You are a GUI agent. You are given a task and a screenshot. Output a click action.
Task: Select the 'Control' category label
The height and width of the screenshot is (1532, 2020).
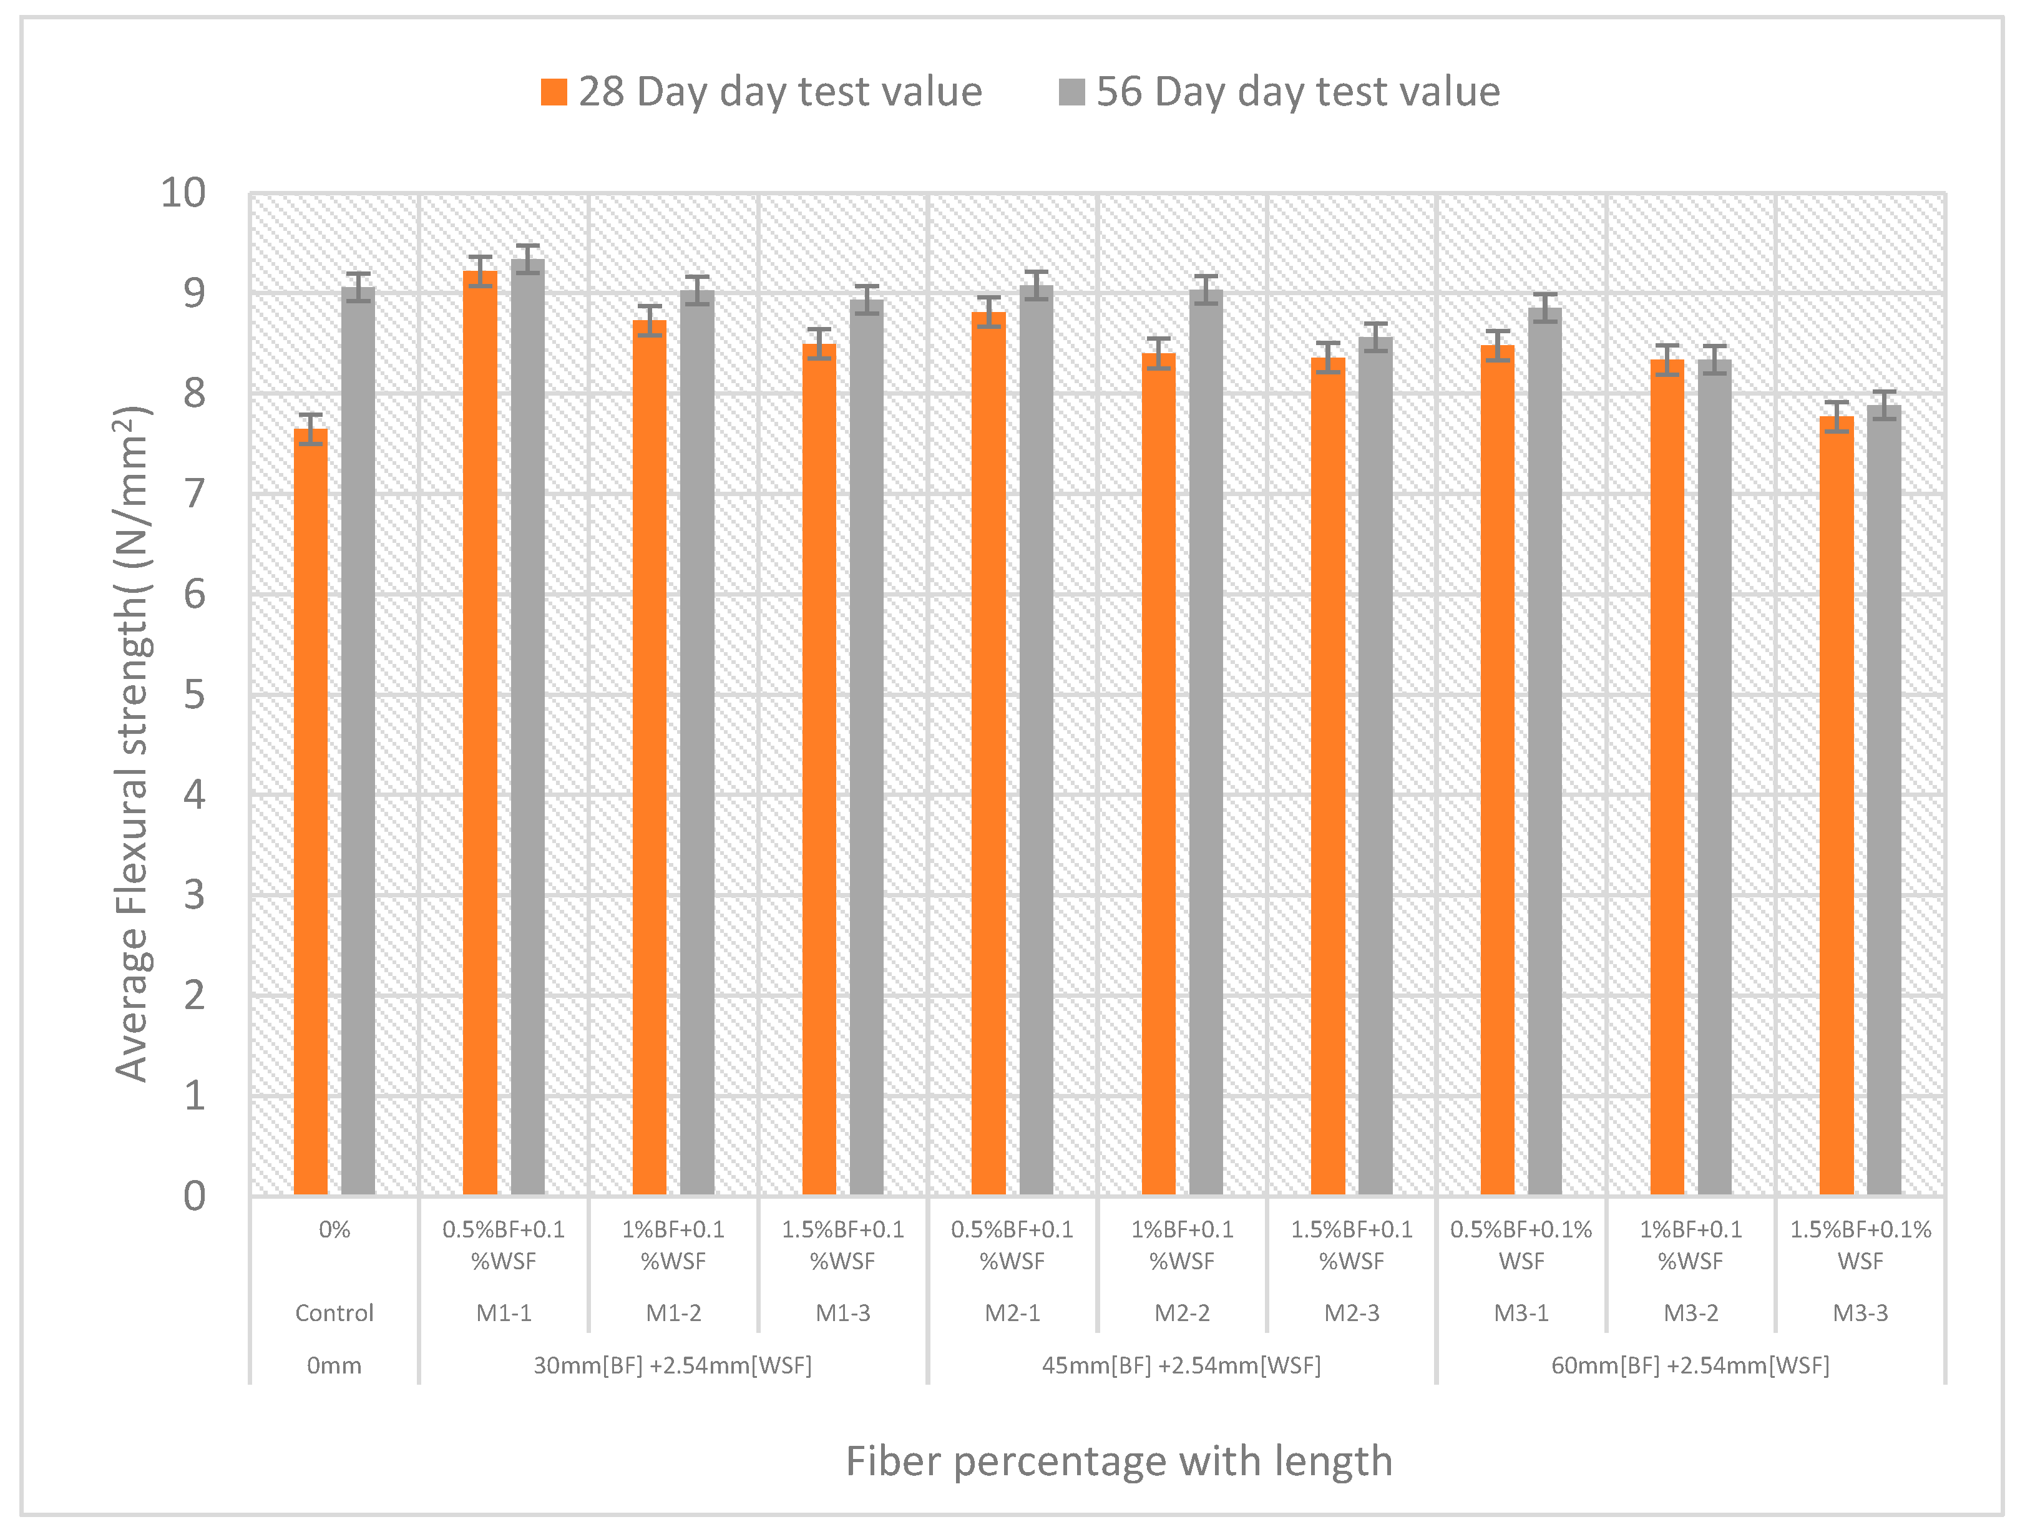(334, 1313)
